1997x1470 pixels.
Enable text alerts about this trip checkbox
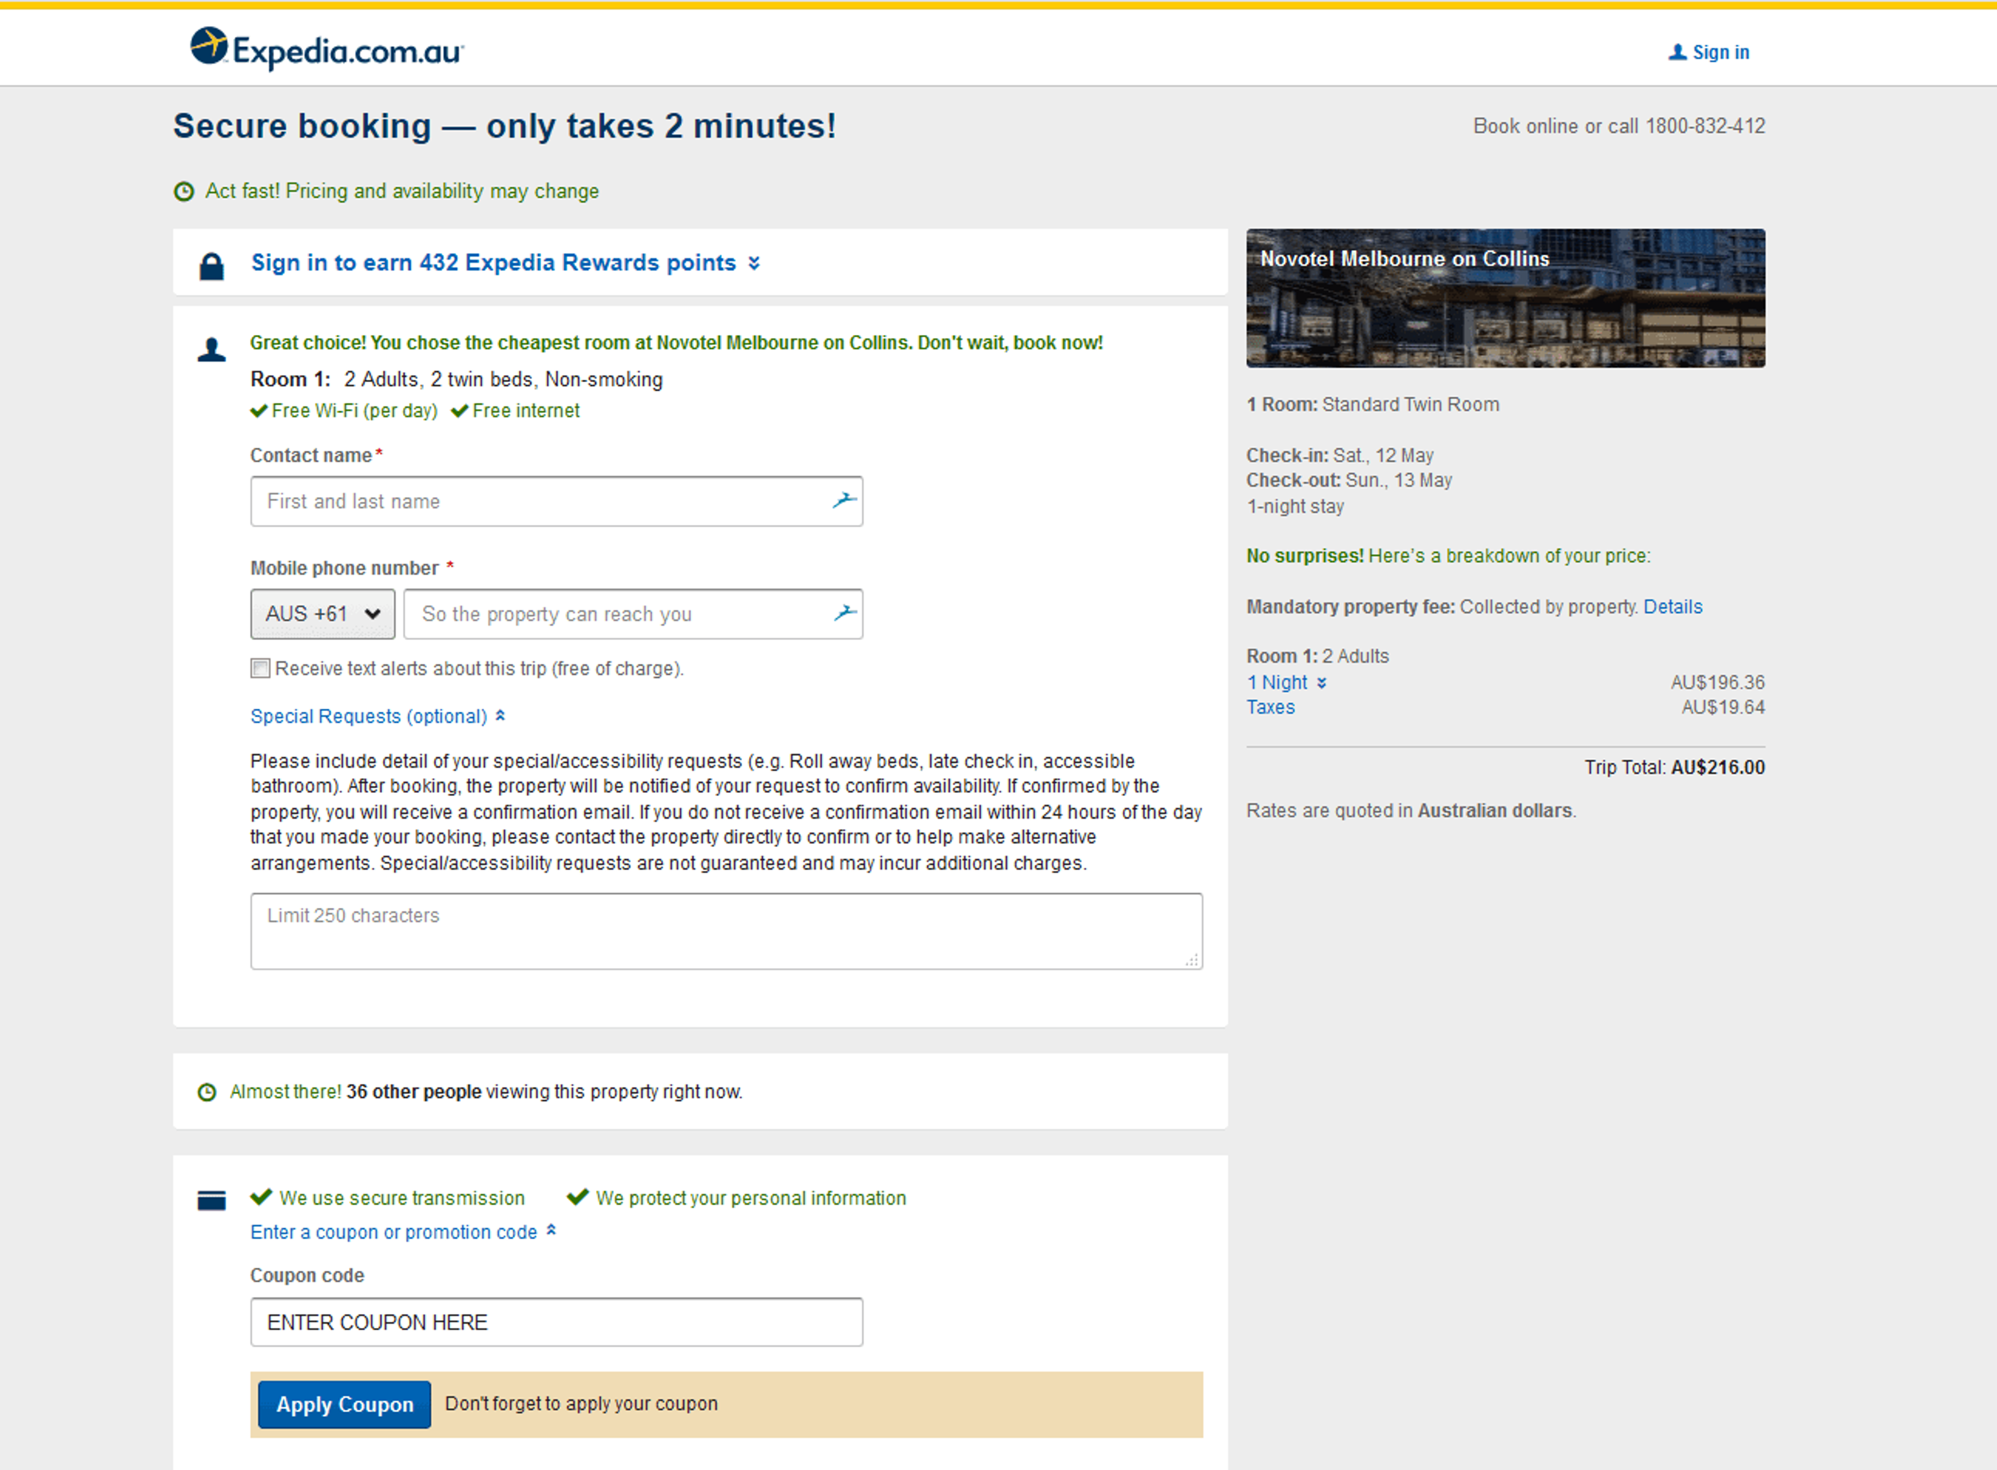(x=260, y=668)
